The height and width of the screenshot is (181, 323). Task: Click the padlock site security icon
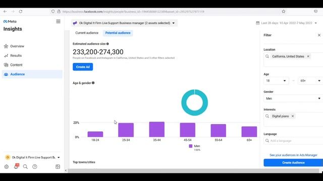coord(59,12)
